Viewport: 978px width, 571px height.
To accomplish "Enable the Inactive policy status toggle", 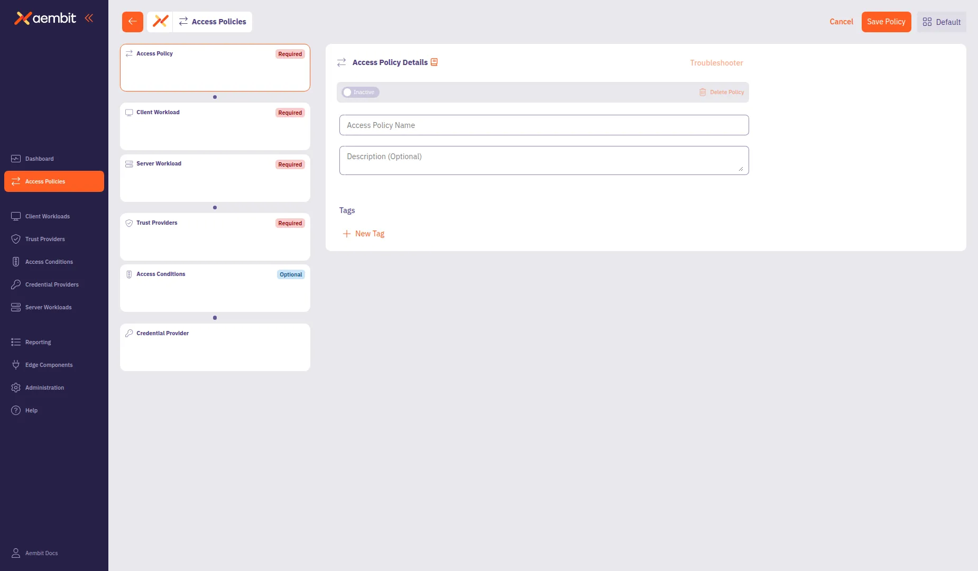I will (x=348, y=92).
